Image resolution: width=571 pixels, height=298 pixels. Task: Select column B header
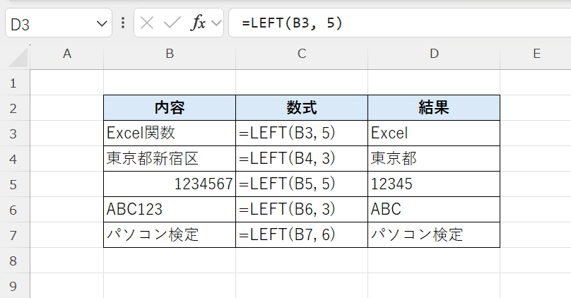coord(170,54)
